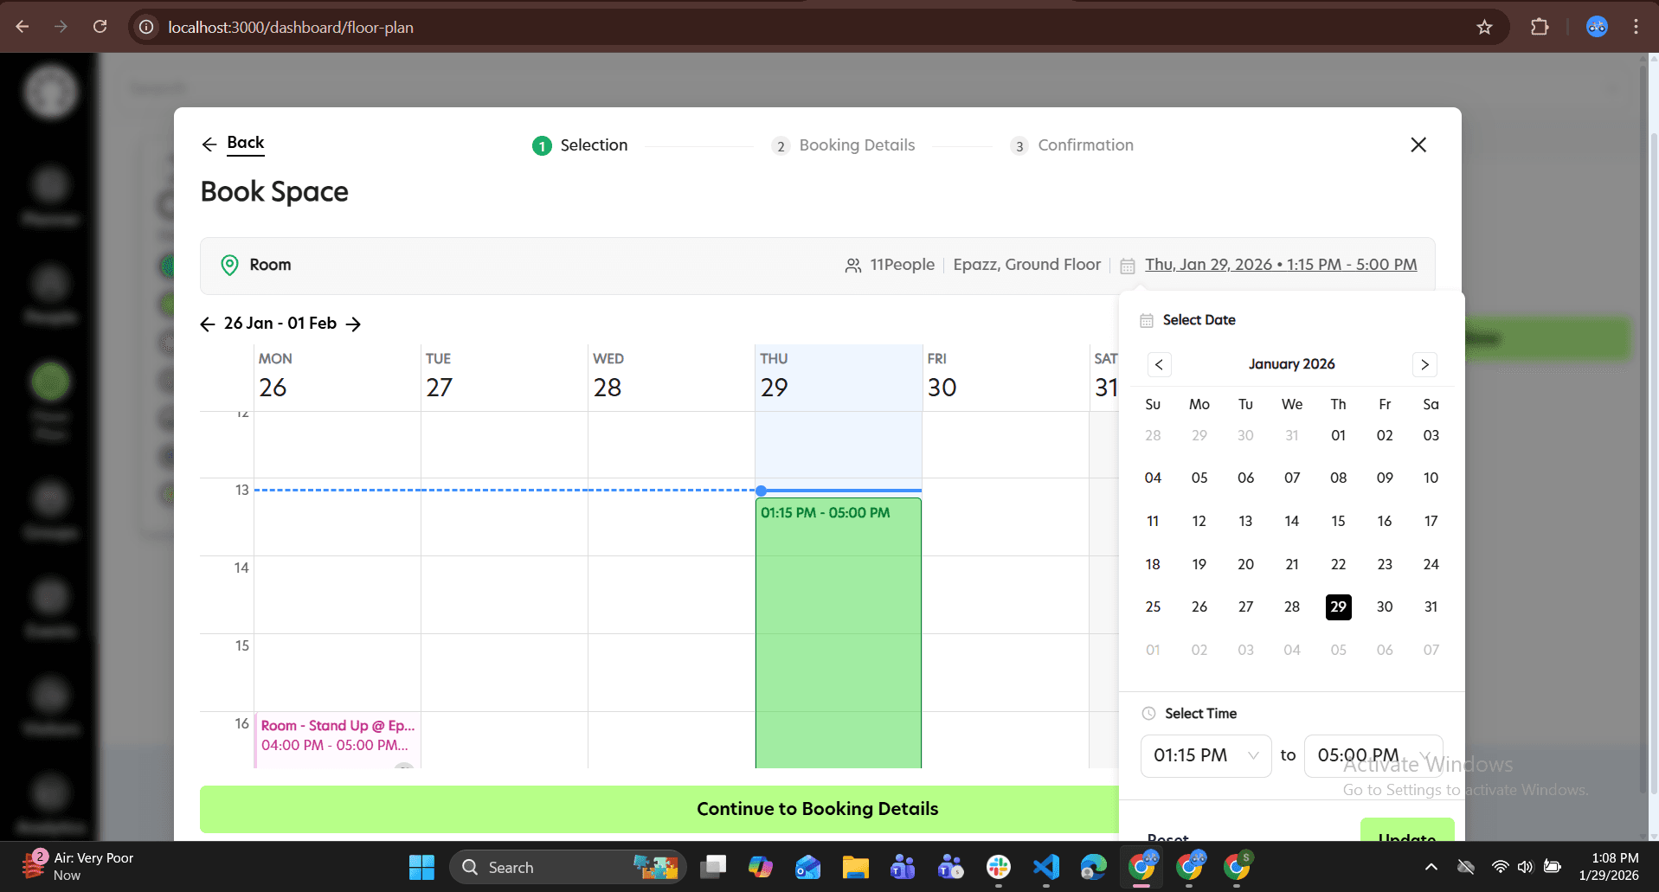Click the Thu, Jan 29, 2026 date link
This screenshot has width=1659, height=892.
pos(1281,265)
